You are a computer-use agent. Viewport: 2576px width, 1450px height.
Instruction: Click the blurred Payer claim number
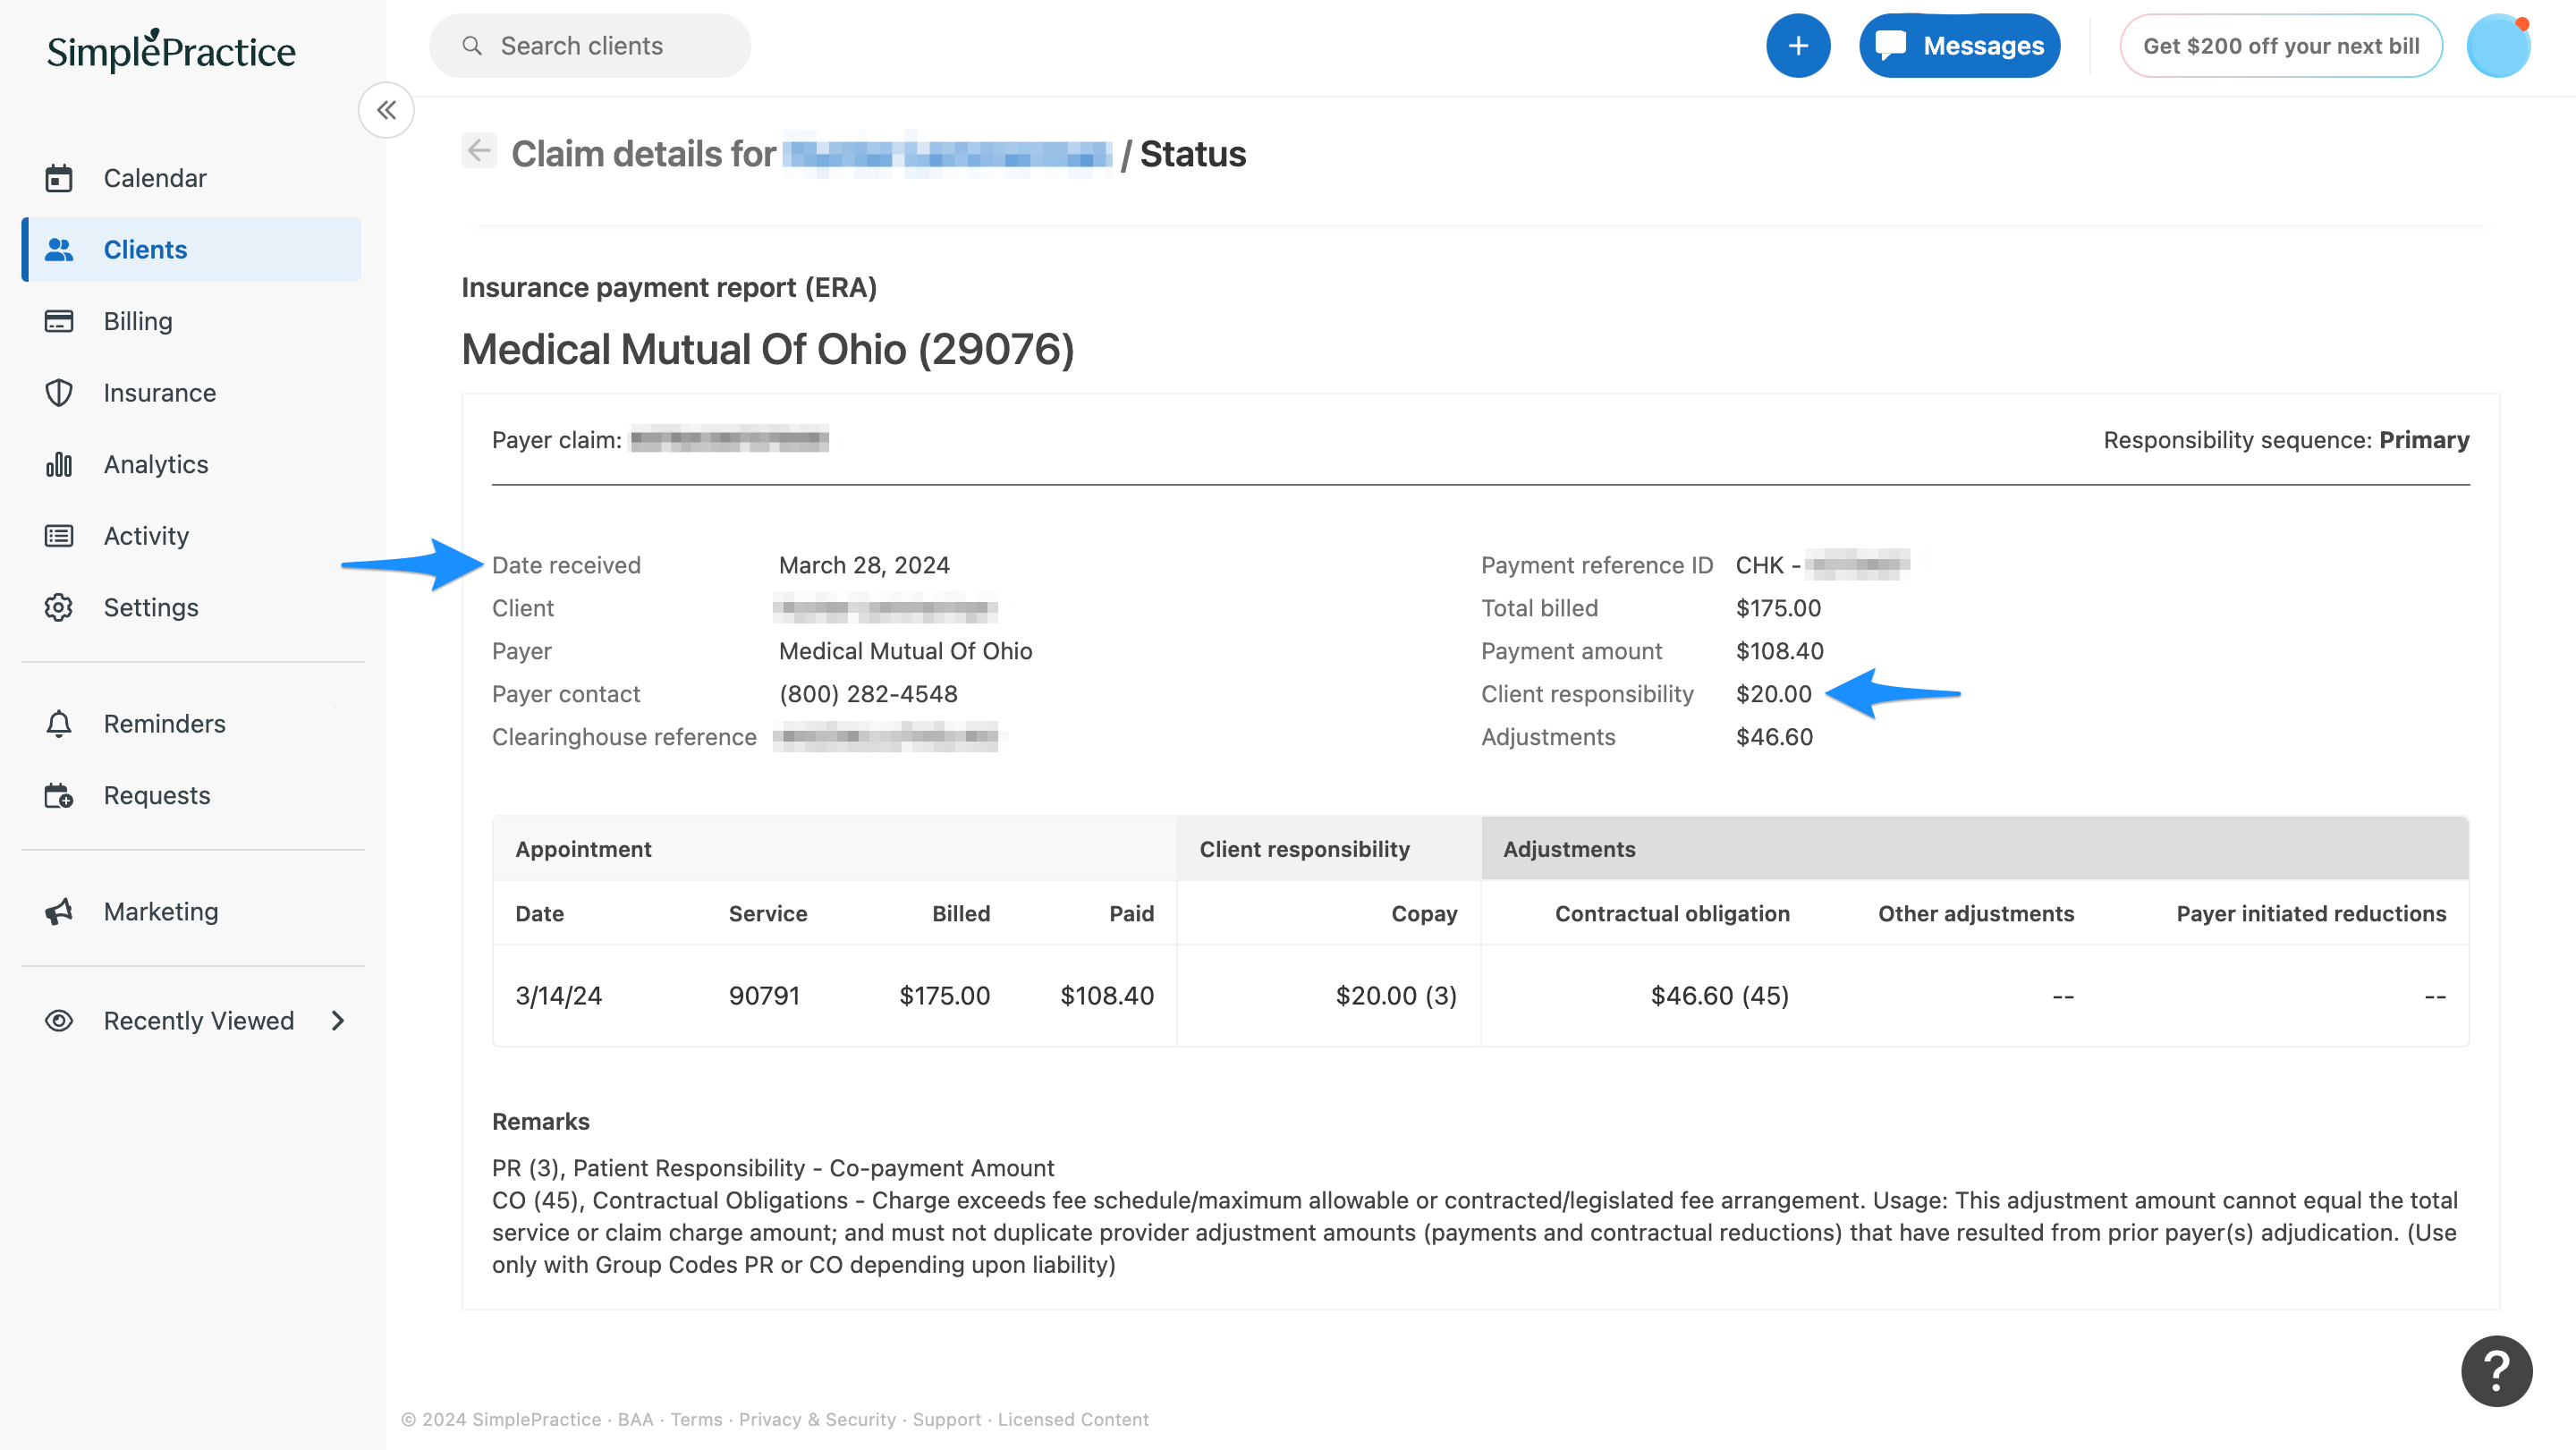coord(729,439)
